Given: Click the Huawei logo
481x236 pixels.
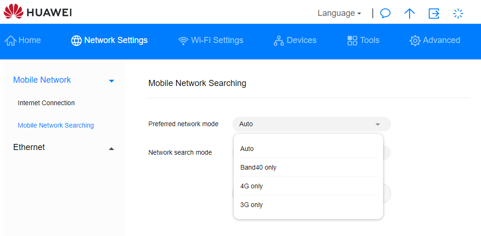Looking at the screenshot, I should [x=37, y=12].
